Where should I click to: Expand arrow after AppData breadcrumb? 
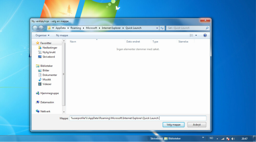68,28
